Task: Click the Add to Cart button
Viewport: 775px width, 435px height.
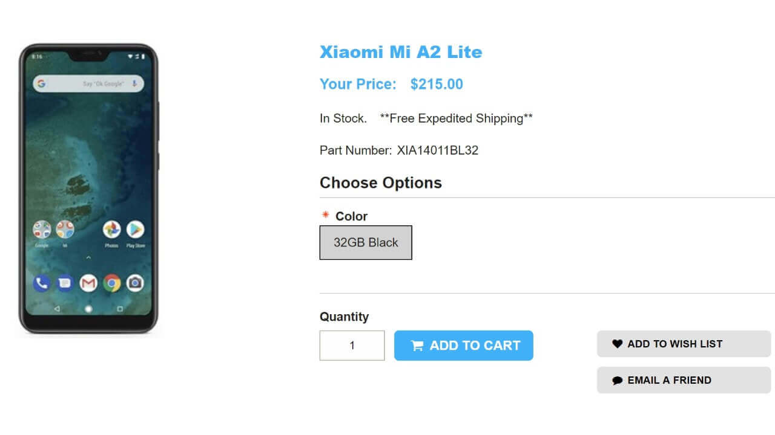Action: [x=463, y=346]
